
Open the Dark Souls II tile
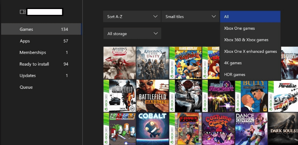point(283,129)
